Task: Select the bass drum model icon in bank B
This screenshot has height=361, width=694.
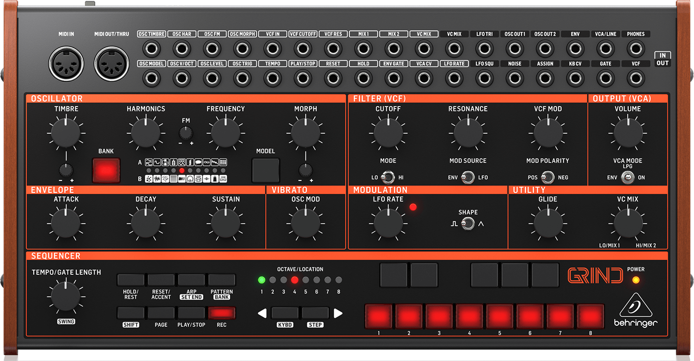Action: coord(190,179)
